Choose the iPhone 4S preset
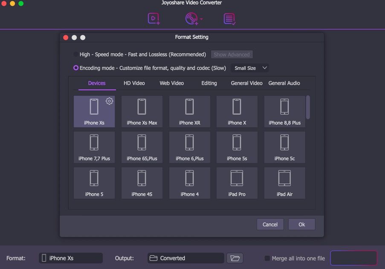Screen dimensions: 385x269 (142, 183)
